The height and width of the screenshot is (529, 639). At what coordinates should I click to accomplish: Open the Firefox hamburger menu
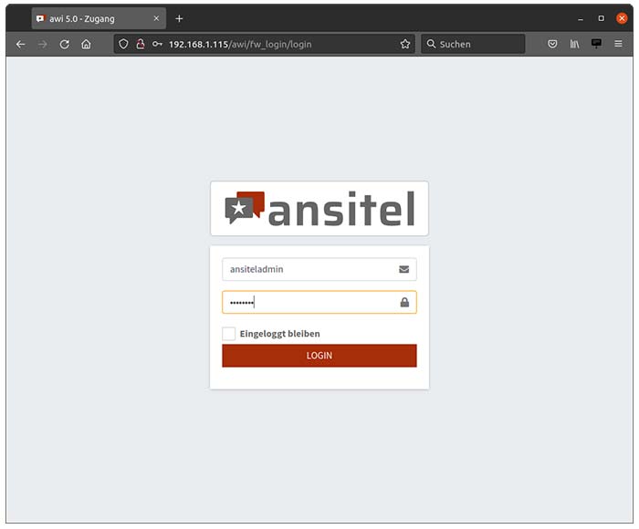618,44
